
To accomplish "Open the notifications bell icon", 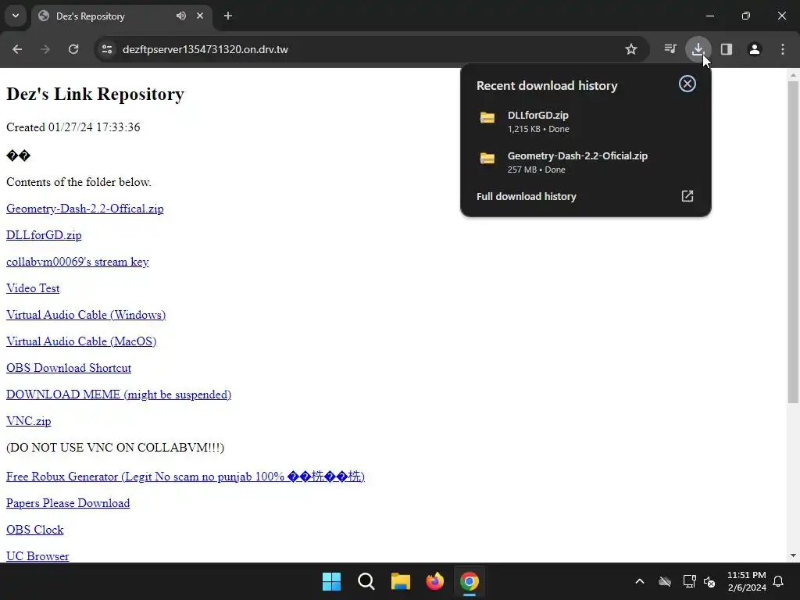I will pyautogui.click(x=779, y=581).
